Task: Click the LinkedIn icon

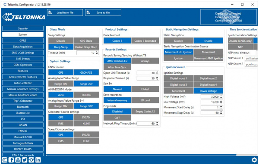Action: (38, 160)
